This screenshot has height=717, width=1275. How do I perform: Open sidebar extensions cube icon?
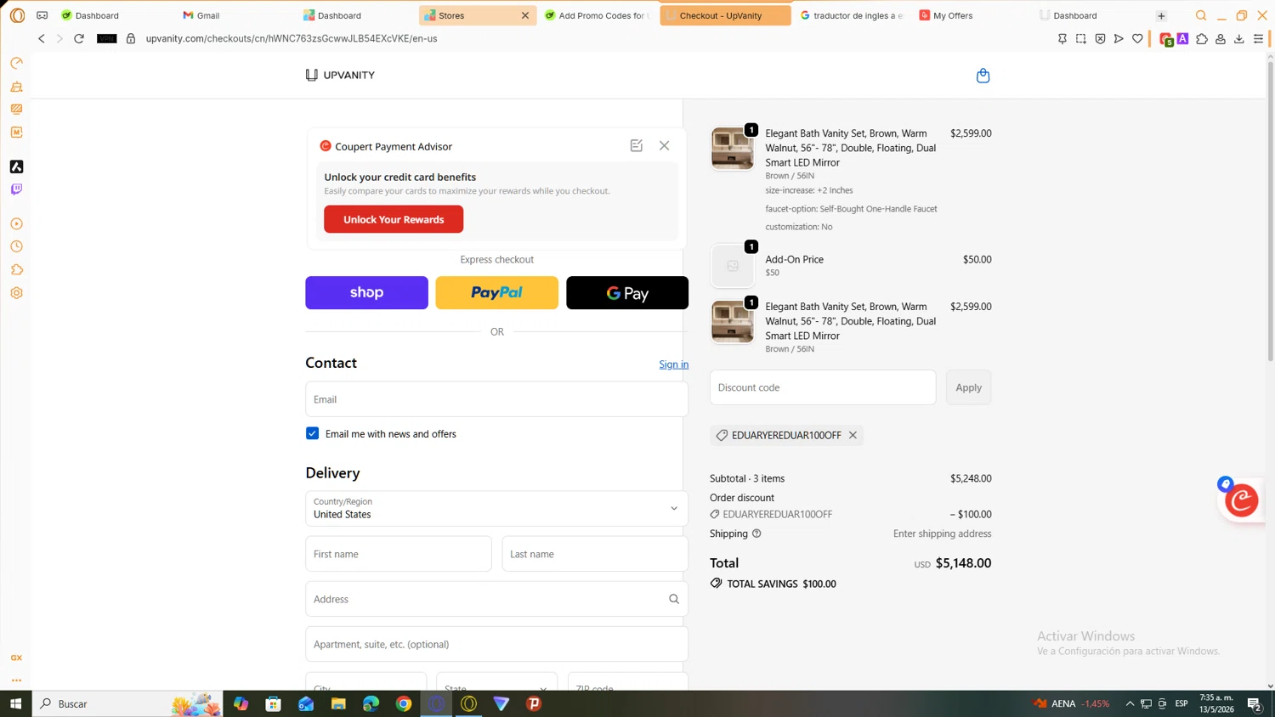tap(16, 269)
